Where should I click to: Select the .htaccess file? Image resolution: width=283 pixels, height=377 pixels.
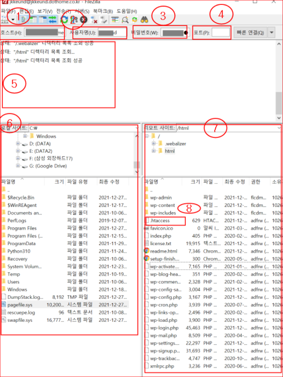[x=160, y=220]
